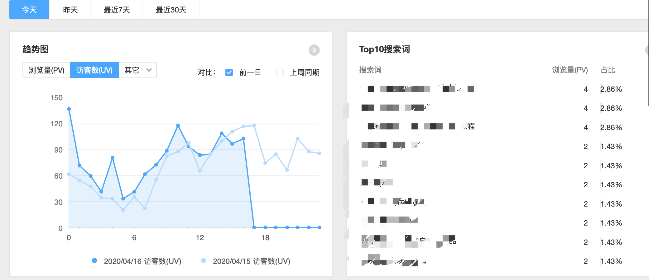
Task: Open the 最近7天 tab
Action: point(117,10)
